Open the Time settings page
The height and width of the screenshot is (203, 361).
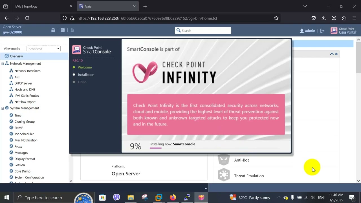(x=18, y=115)
